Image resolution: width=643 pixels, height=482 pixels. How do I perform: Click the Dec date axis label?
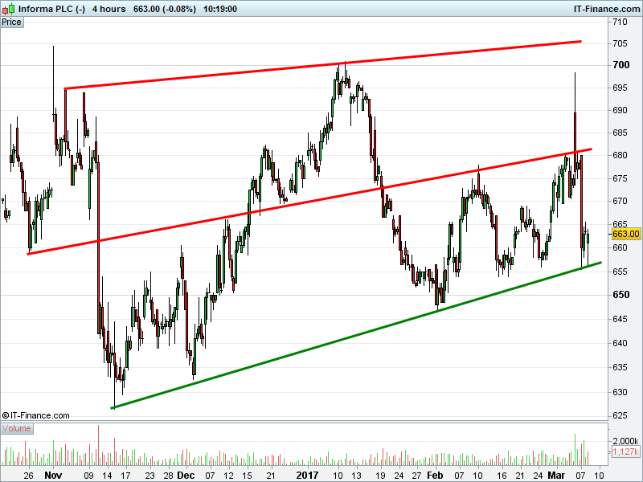(186, 475)
